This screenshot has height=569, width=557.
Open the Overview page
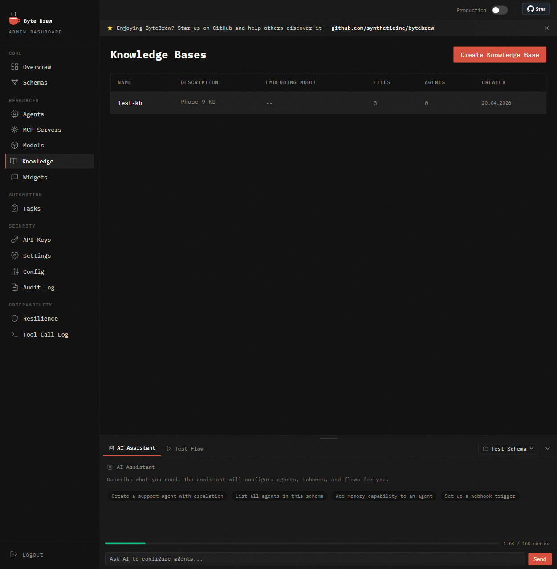tap(49, 67)
